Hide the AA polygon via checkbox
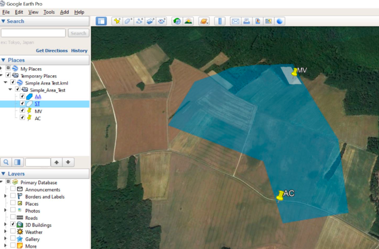The height and width of the screenshot is (249, 379). click(x=22, y=96)
